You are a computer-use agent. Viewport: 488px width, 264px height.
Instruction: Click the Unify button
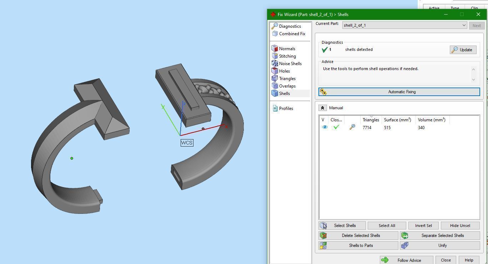(440, 245)
